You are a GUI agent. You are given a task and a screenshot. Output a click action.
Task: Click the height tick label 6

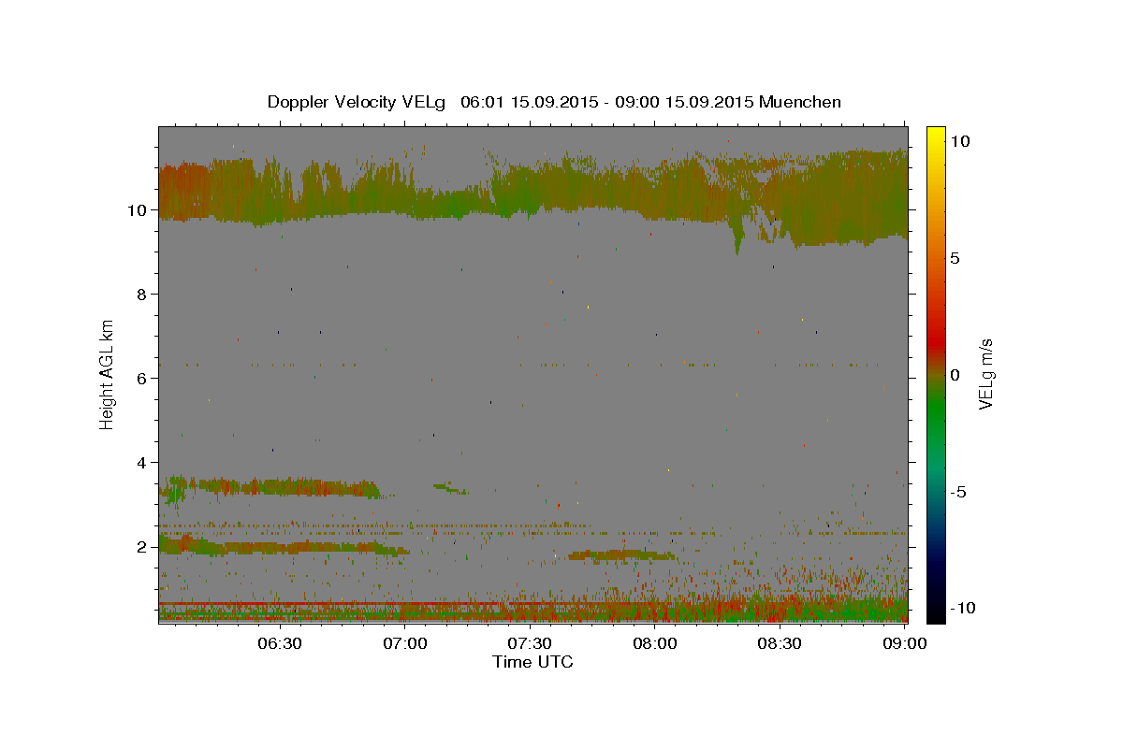(x=143, y=379)
